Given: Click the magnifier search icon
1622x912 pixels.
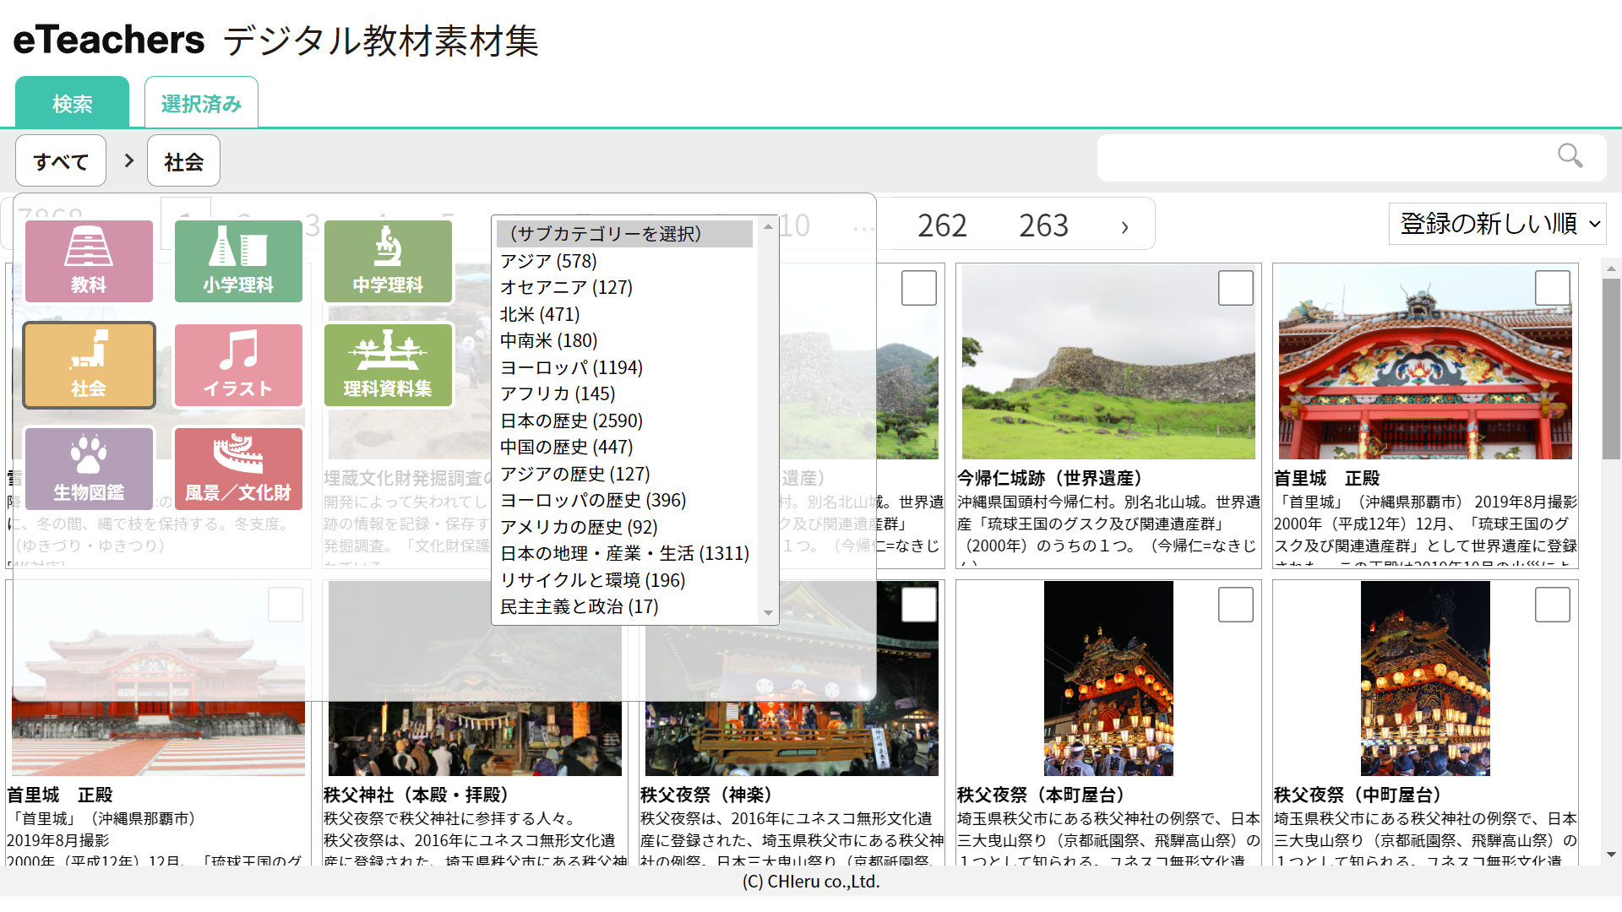Looking at the screenshot, I should coord(1570,156).
